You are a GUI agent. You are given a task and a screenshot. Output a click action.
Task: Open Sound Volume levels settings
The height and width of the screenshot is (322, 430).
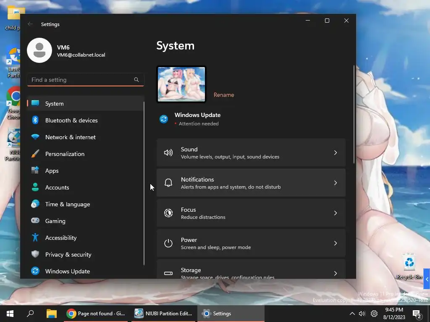(251, 153)
